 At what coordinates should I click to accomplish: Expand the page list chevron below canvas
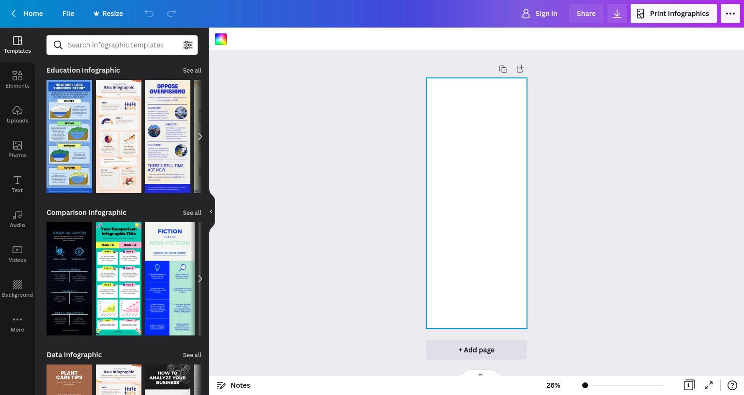pyautogui.click(x=480, y=374)
